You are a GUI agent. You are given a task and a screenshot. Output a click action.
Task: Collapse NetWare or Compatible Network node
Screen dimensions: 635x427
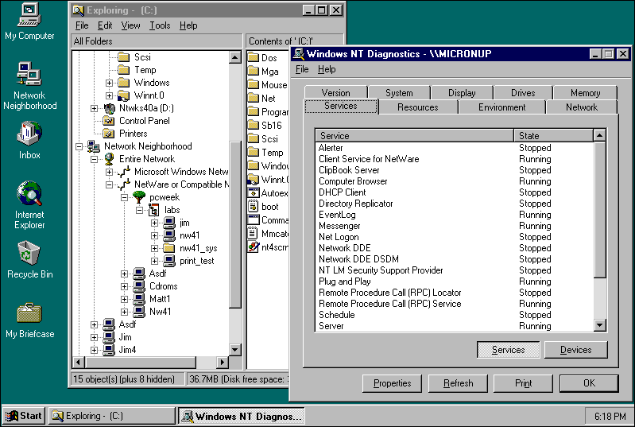109,184
